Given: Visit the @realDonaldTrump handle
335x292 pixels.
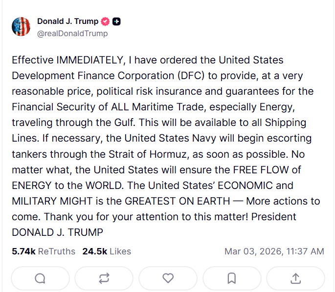Looking at the screenshot, I should tap(72, 34).
